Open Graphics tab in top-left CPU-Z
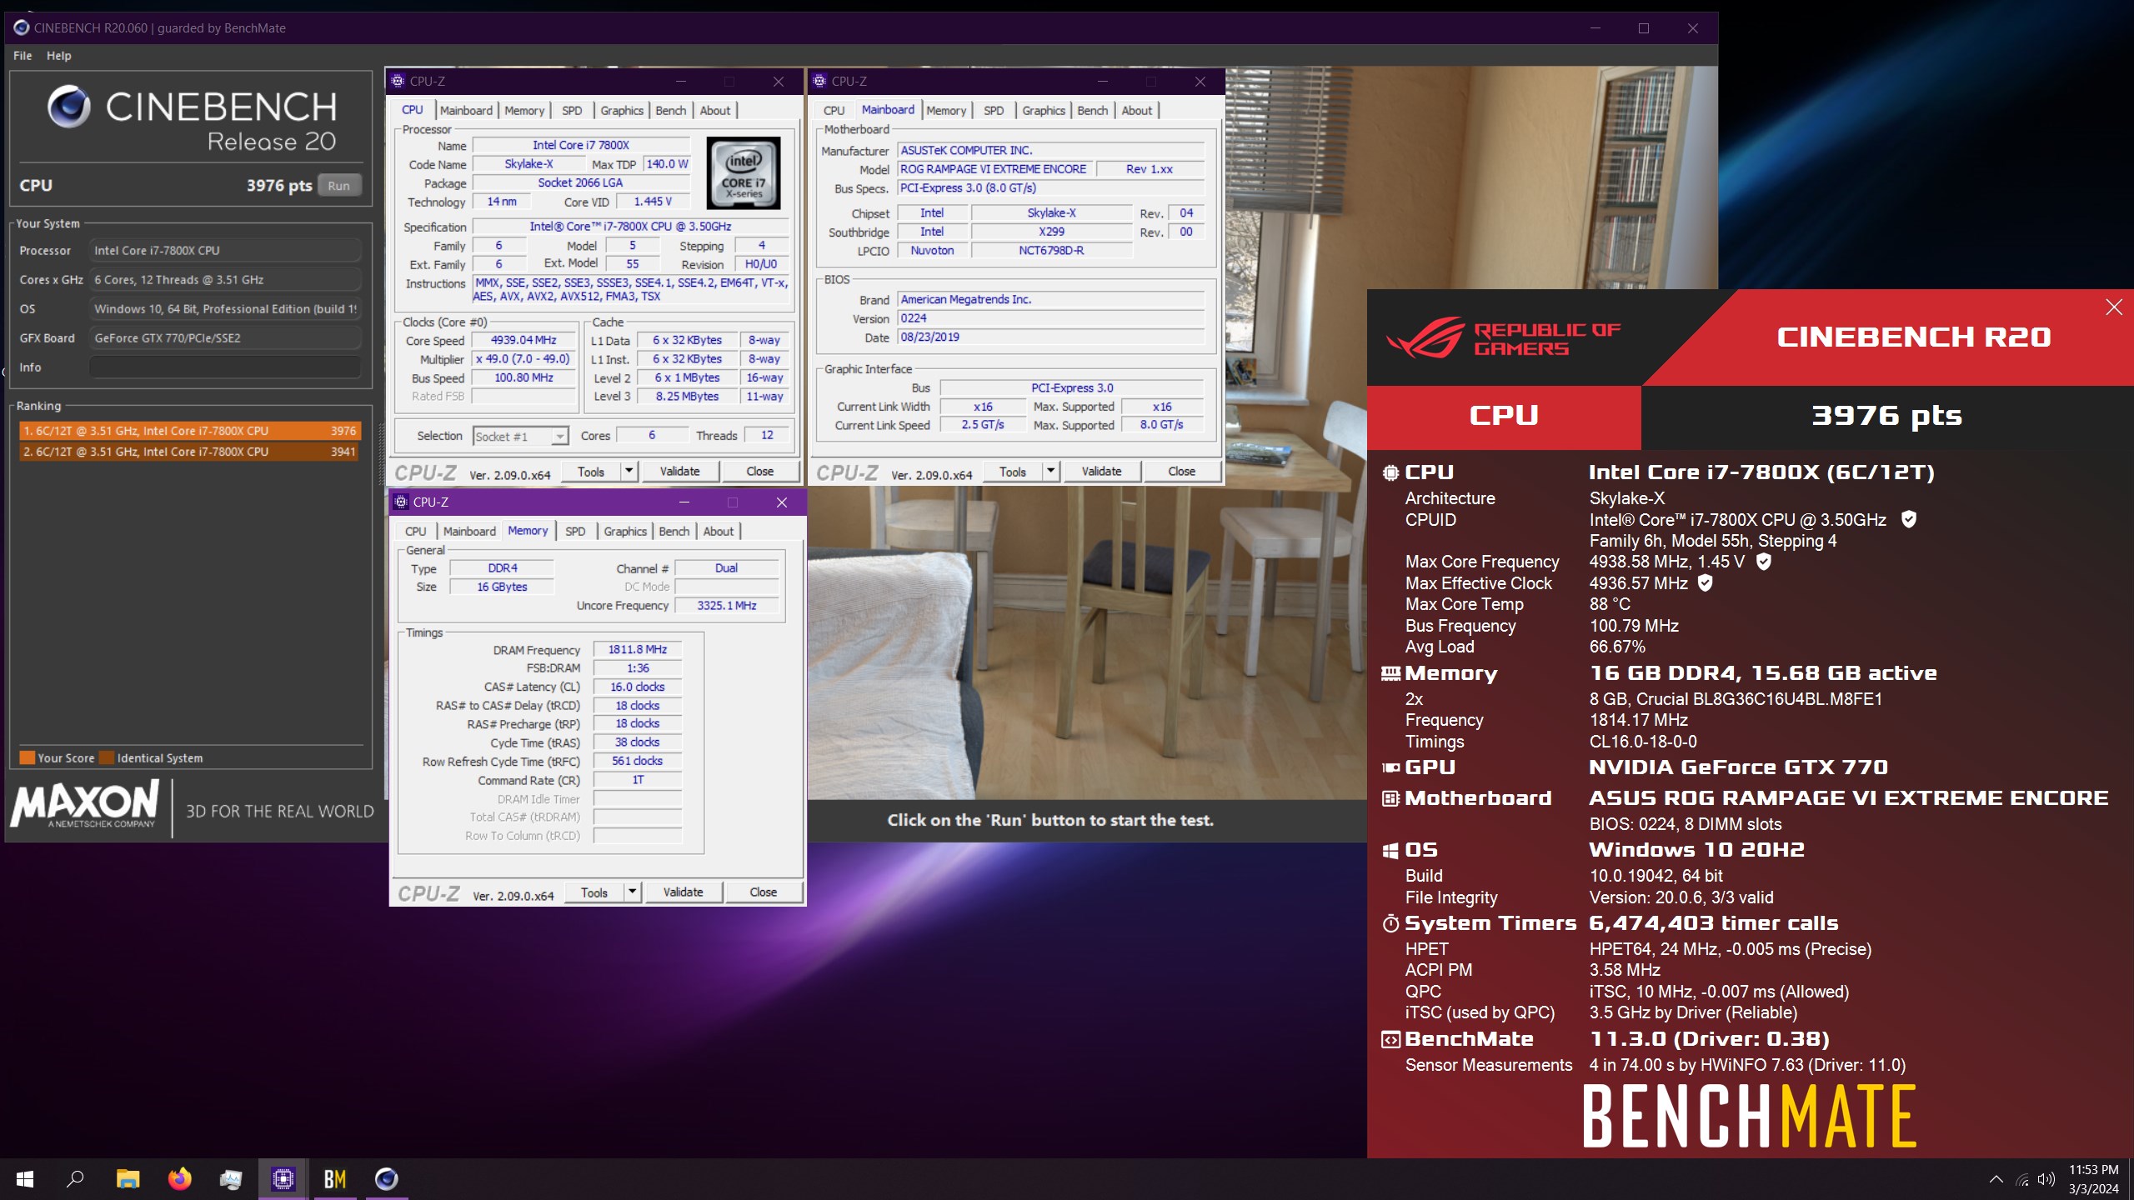This screenshot has height=1200, width=2134. tap(622, 110)
